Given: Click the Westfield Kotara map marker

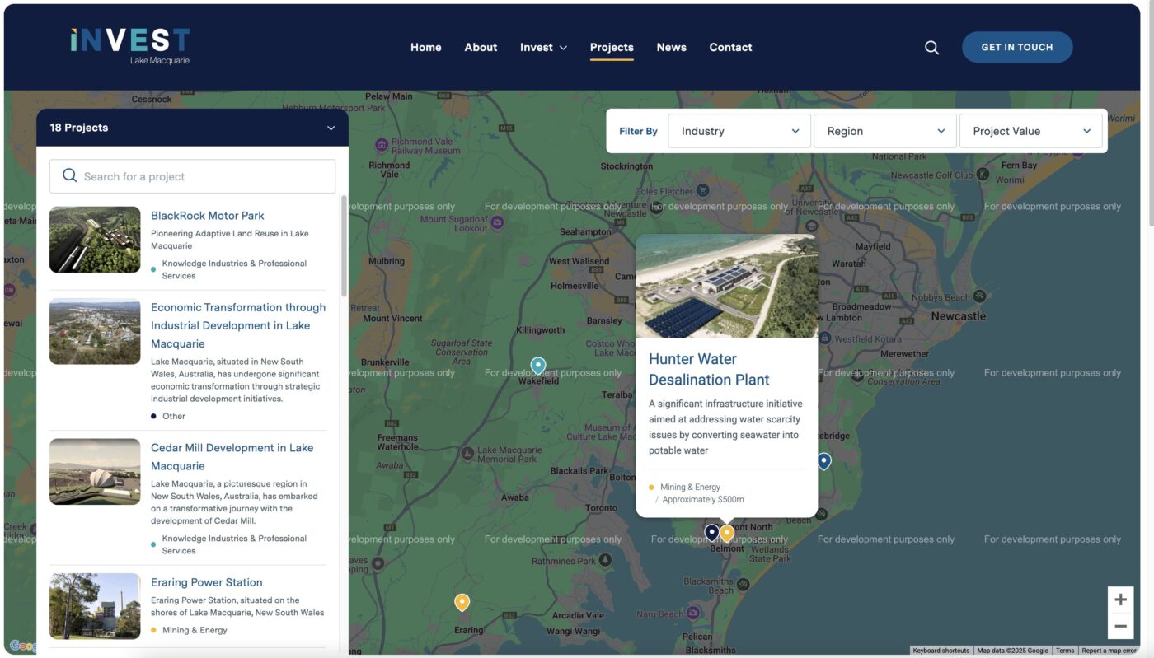Looking at the screenshot, I should click(824, 338).
